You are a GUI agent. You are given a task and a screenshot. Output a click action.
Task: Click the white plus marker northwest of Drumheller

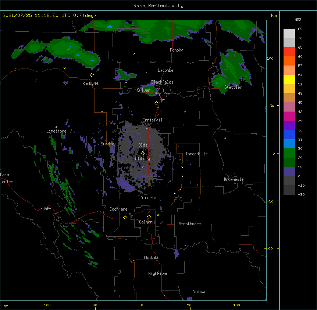[225, 138]
